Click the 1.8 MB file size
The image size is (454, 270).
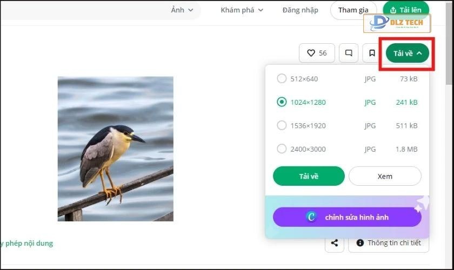pyautogui.click(x=406, y=149)
